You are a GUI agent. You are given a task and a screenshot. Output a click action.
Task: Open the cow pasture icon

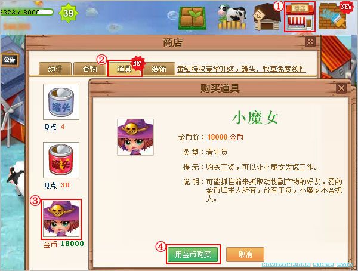[232, 17]
